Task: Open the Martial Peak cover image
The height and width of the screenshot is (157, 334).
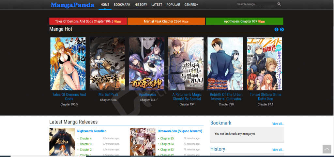Action: 107,64
